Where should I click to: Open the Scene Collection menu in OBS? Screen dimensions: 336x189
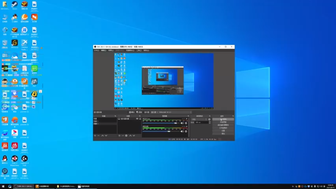[x=130, y=50]
